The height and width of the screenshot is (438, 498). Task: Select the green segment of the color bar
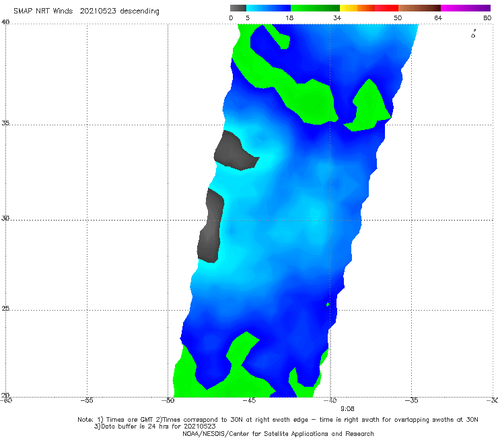[315, 8]
